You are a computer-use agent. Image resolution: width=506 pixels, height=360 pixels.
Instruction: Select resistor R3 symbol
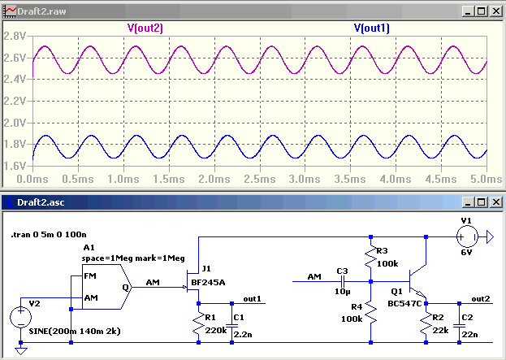(371, 258)
